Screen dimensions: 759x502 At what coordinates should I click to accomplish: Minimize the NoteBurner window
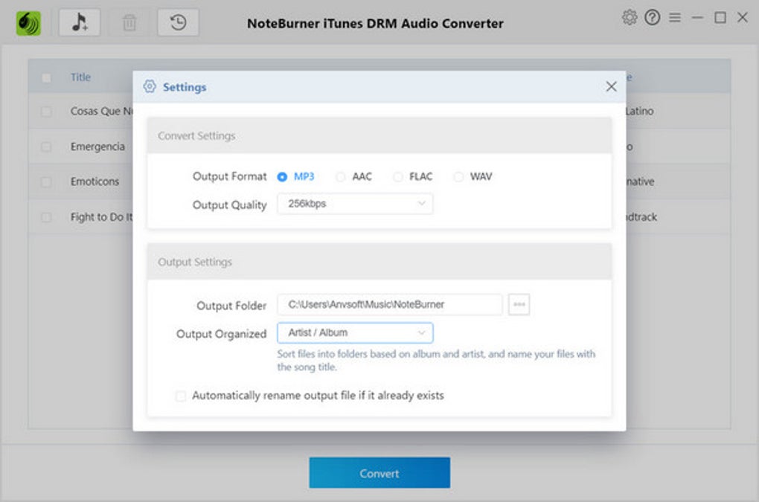pos(697,18)
